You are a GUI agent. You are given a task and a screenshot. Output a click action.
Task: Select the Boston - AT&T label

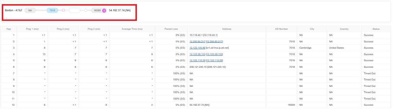point(13,10)
